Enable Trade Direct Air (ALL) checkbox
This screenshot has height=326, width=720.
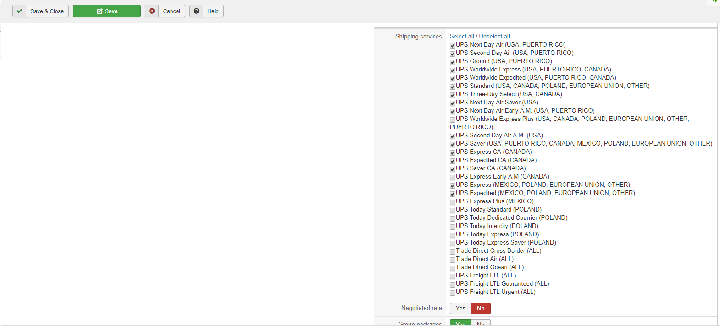pyautogui.click(x=453, y=260)
